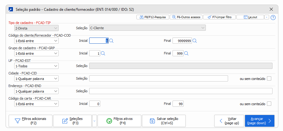The image size is (283, 131).
Task: Expand Cidade 'Qualquer palavra' dropdown
Action: 36,78
